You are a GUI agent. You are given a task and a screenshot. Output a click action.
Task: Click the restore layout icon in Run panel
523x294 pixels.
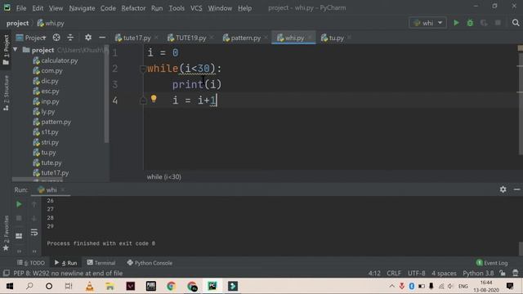coord(19,236)
